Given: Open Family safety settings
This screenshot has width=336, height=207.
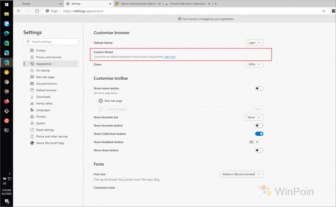Looking at the screenshot, I should (x=51, y=103).
